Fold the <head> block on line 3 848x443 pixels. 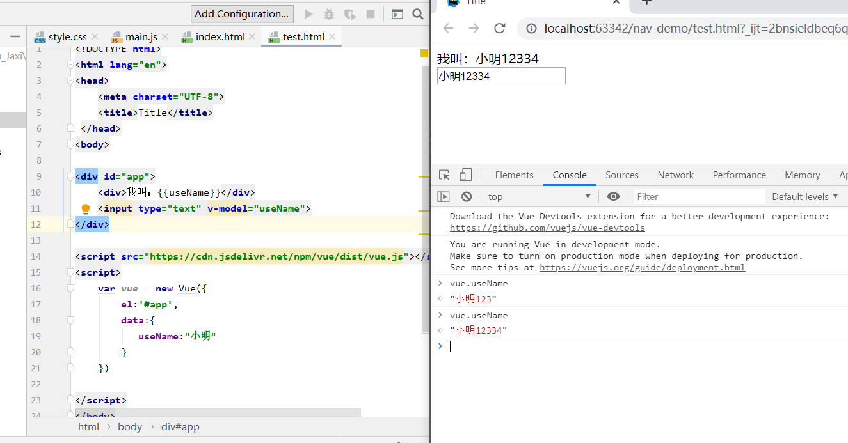point(70,81)
